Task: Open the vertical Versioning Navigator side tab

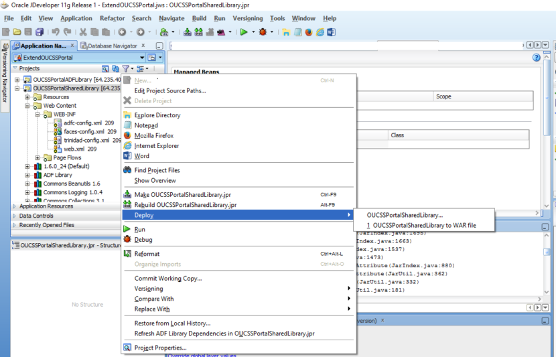Action: (x=5, y=77)
